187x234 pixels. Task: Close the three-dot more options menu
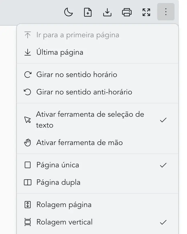(166, 12)
